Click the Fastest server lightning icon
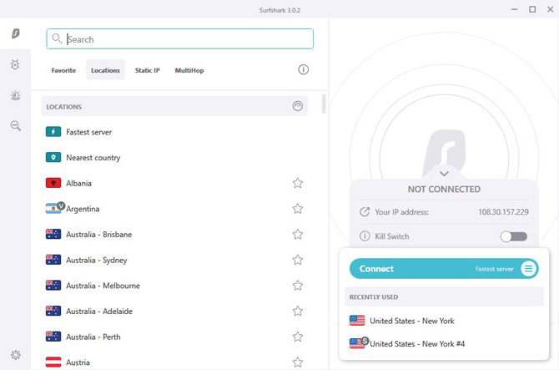Viewport: 559px width, 370px height. pyautogui.click(x=53, y=132)
